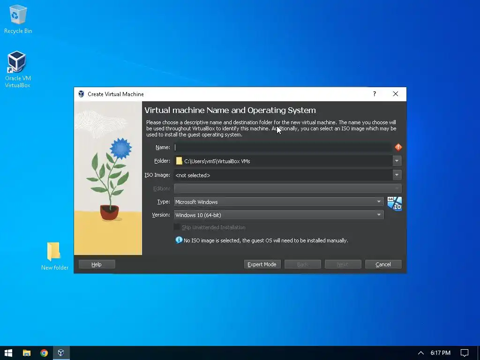Expand the Folder dropdown arrow
Screen dimensions: 480x360
click(x=397, y=161)
